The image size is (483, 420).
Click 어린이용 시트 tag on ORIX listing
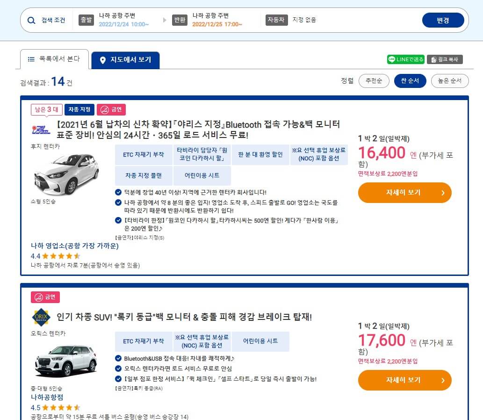click(x=260, y=341)
